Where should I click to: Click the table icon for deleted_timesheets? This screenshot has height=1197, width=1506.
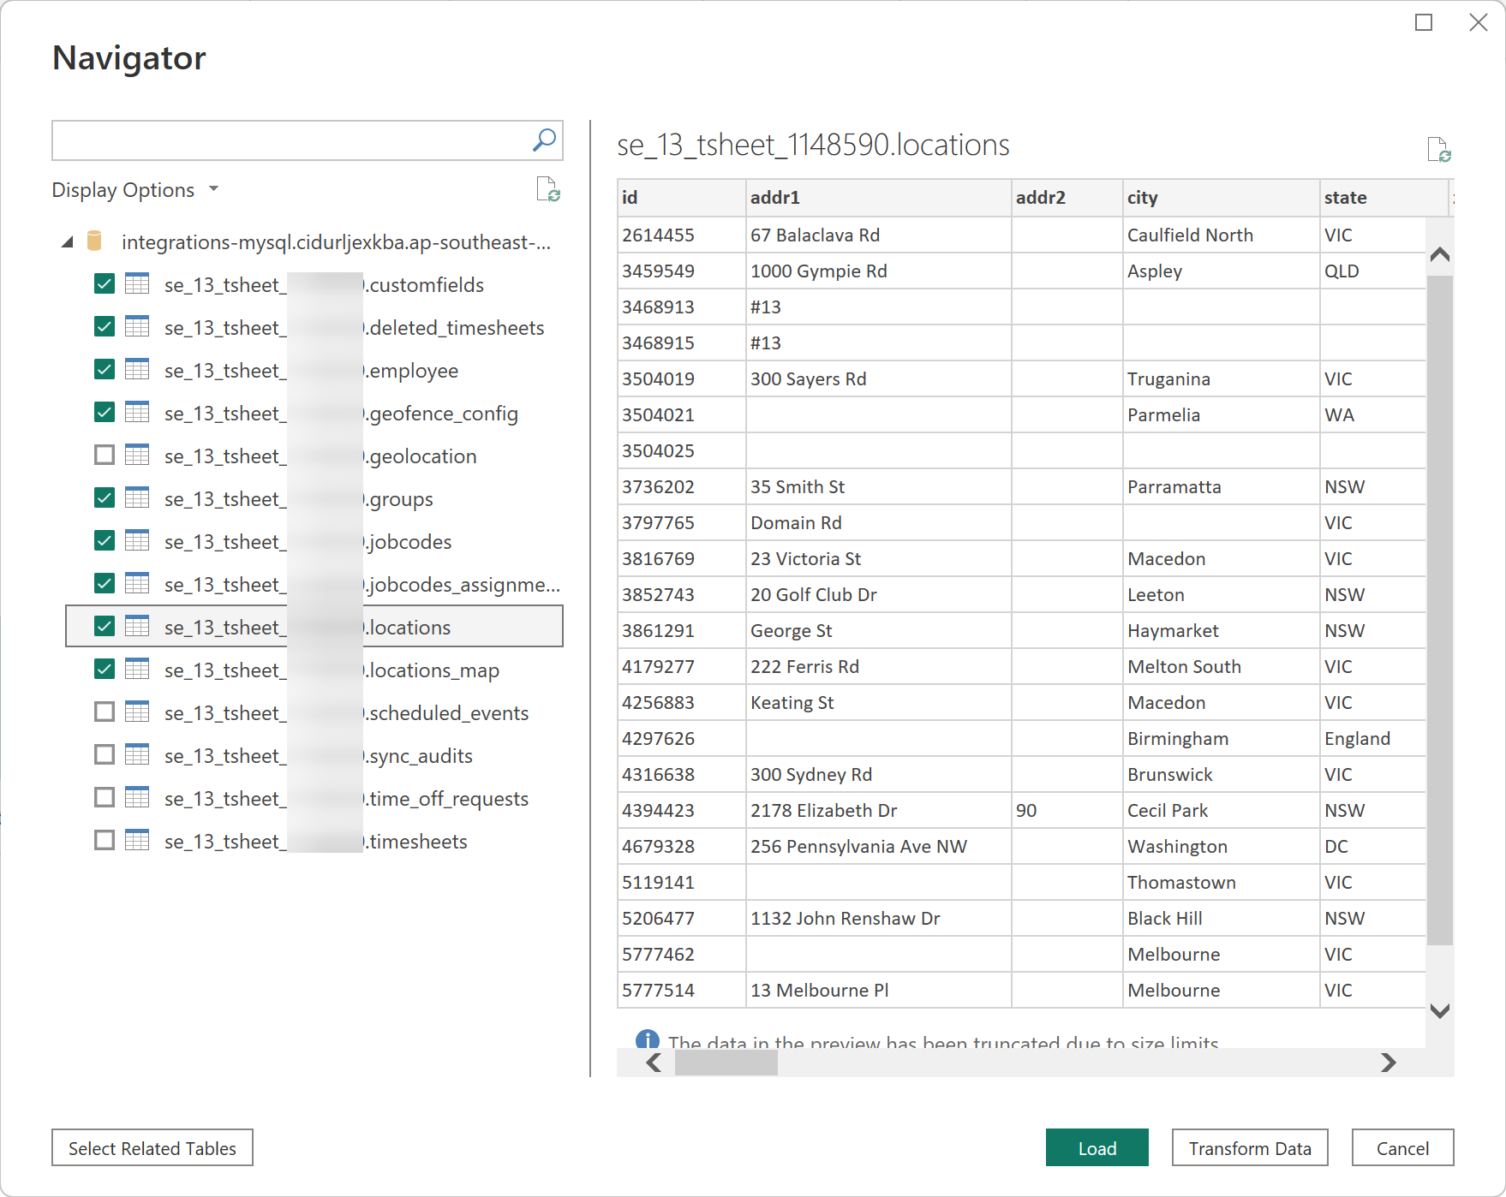pos(137,327)
